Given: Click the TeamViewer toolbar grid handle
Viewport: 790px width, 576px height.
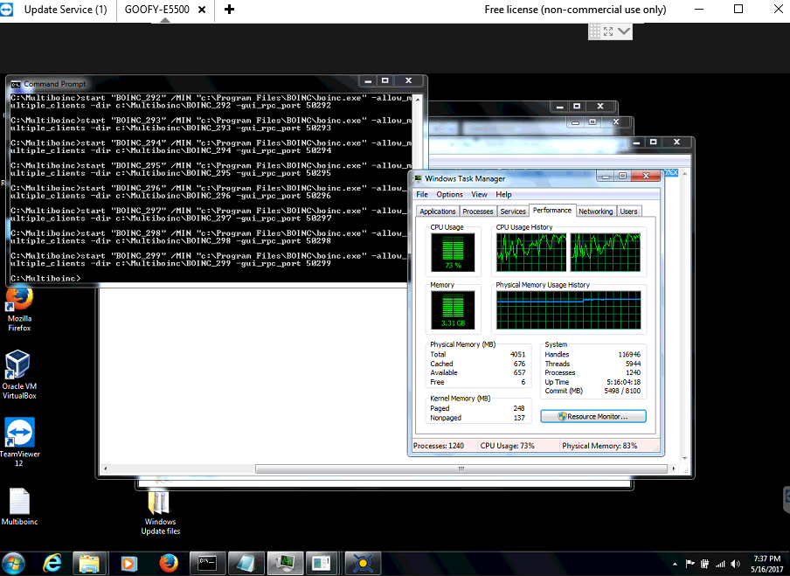Looking at the screenshot, I should (595, 31).
